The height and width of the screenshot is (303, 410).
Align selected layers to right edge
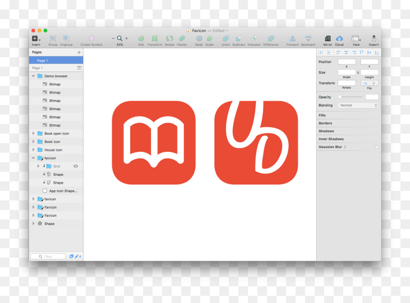click(354, 52)
